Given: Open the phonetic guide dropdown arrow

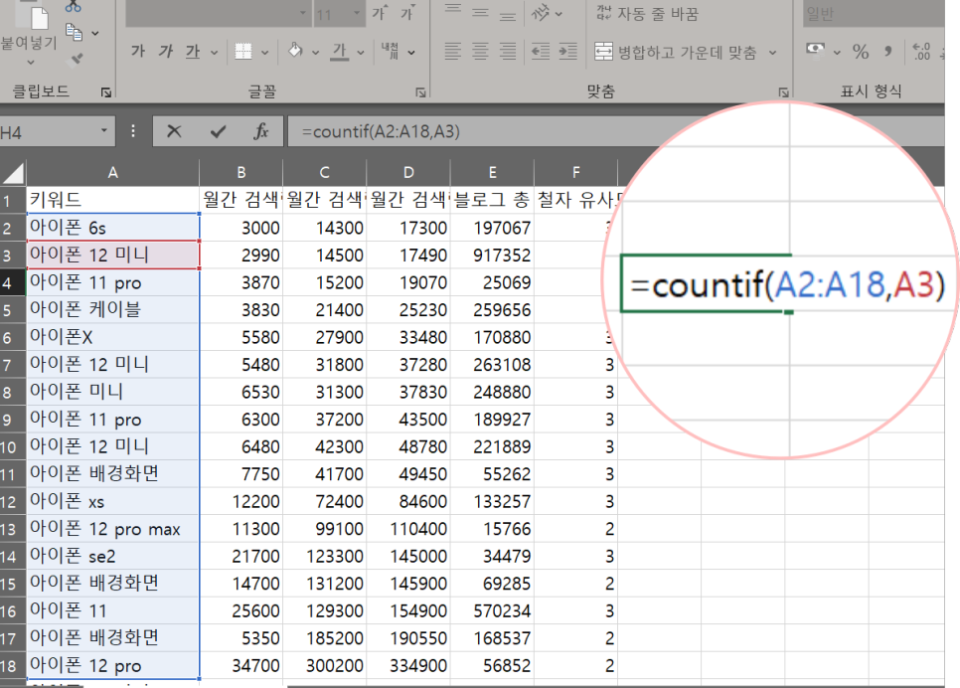Looking at the screenshot, I should click(411, 53).
